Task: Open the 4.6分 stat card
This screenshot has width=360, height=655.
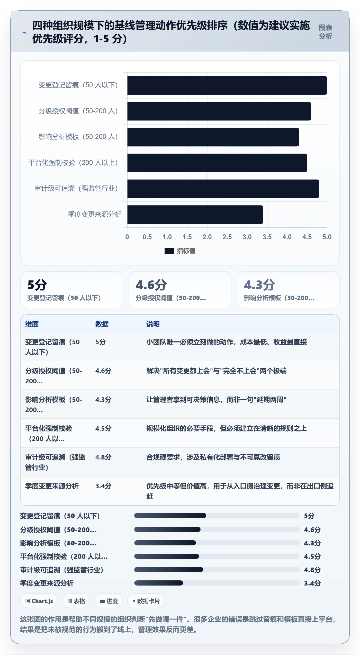Action: click(x=180, y=290)
